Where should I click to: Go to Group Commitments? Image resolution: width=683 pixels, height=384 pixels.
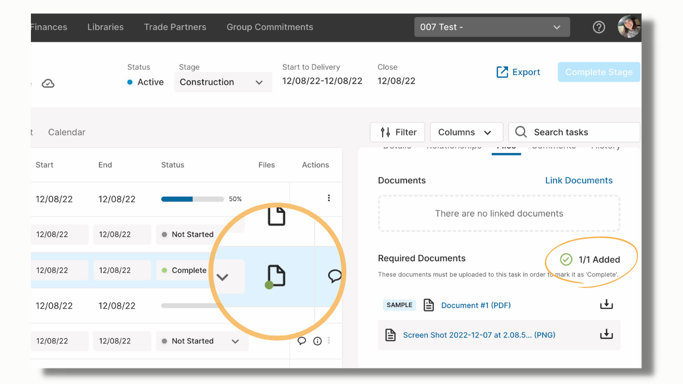[x=270, y=27]
